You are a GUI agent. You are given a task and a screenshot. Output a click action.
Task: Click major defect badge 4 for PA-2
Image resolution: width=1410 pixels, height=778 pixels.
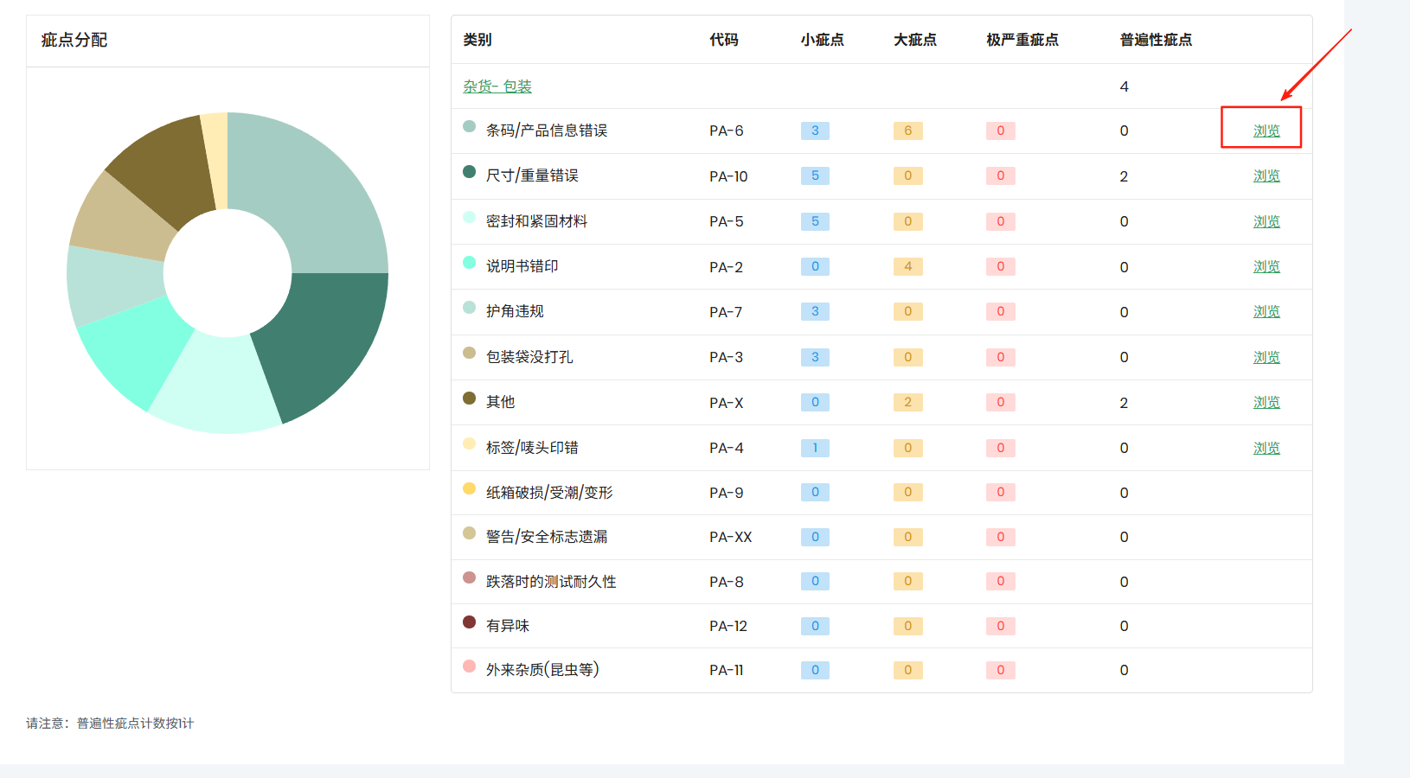point(908,266)
